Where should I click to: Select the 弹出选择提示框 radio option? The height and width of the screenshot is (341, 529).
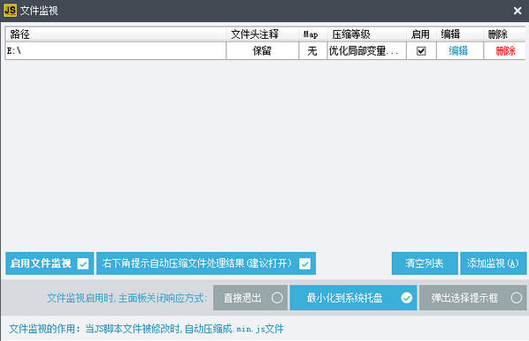473,298
